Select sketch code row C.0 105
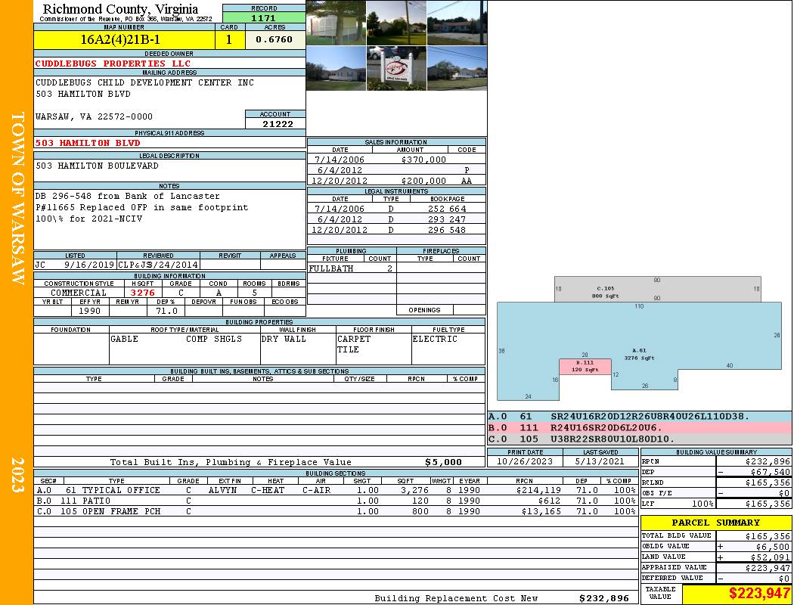This screenshot has height=605, width=794. point(640,439)
